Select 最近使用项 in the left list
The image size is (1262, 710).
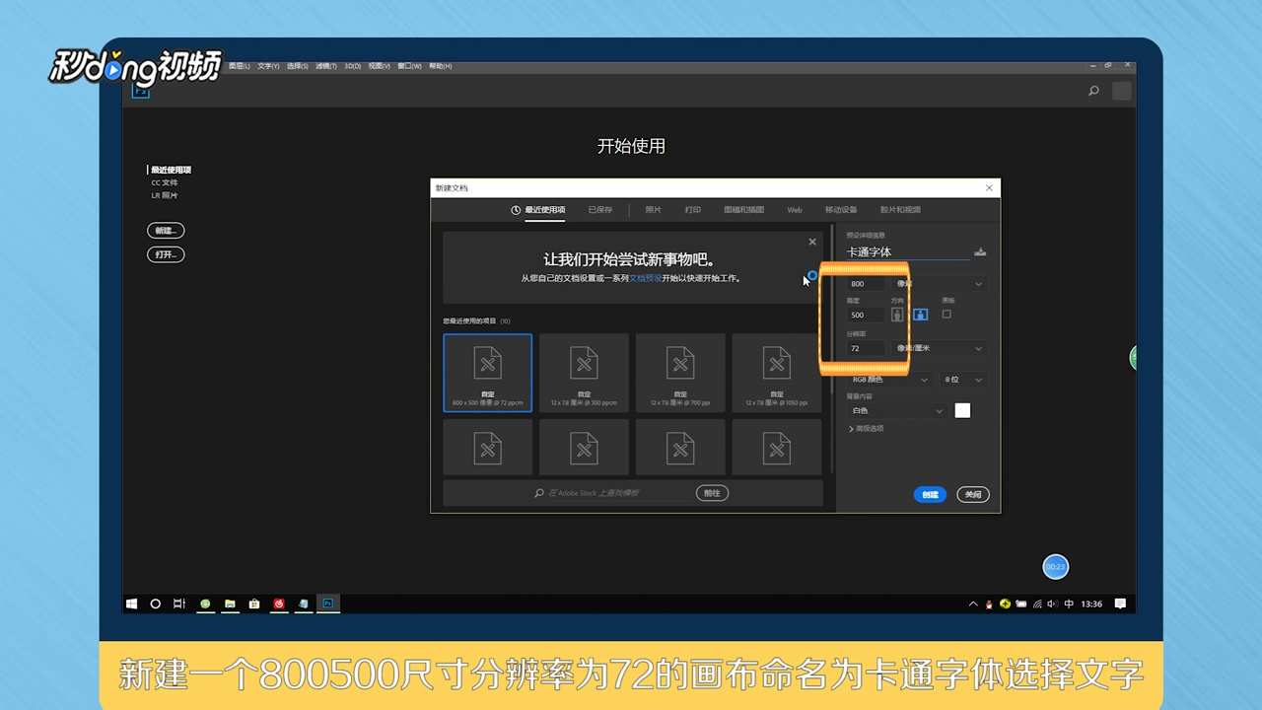pyautogui.click(x=171, y=170)
